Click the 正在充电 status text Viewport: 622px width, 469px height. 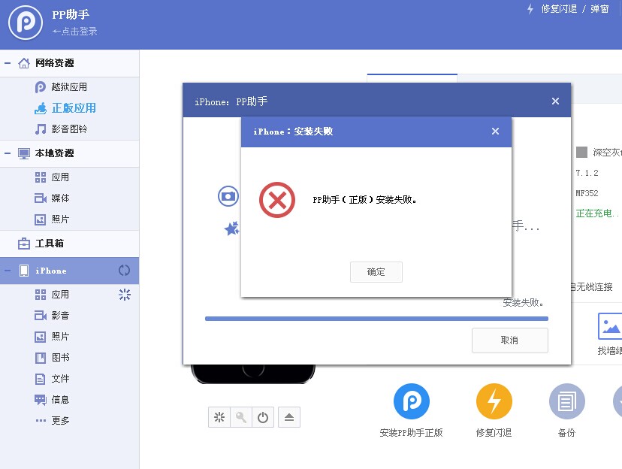click(x=597, y=213)
